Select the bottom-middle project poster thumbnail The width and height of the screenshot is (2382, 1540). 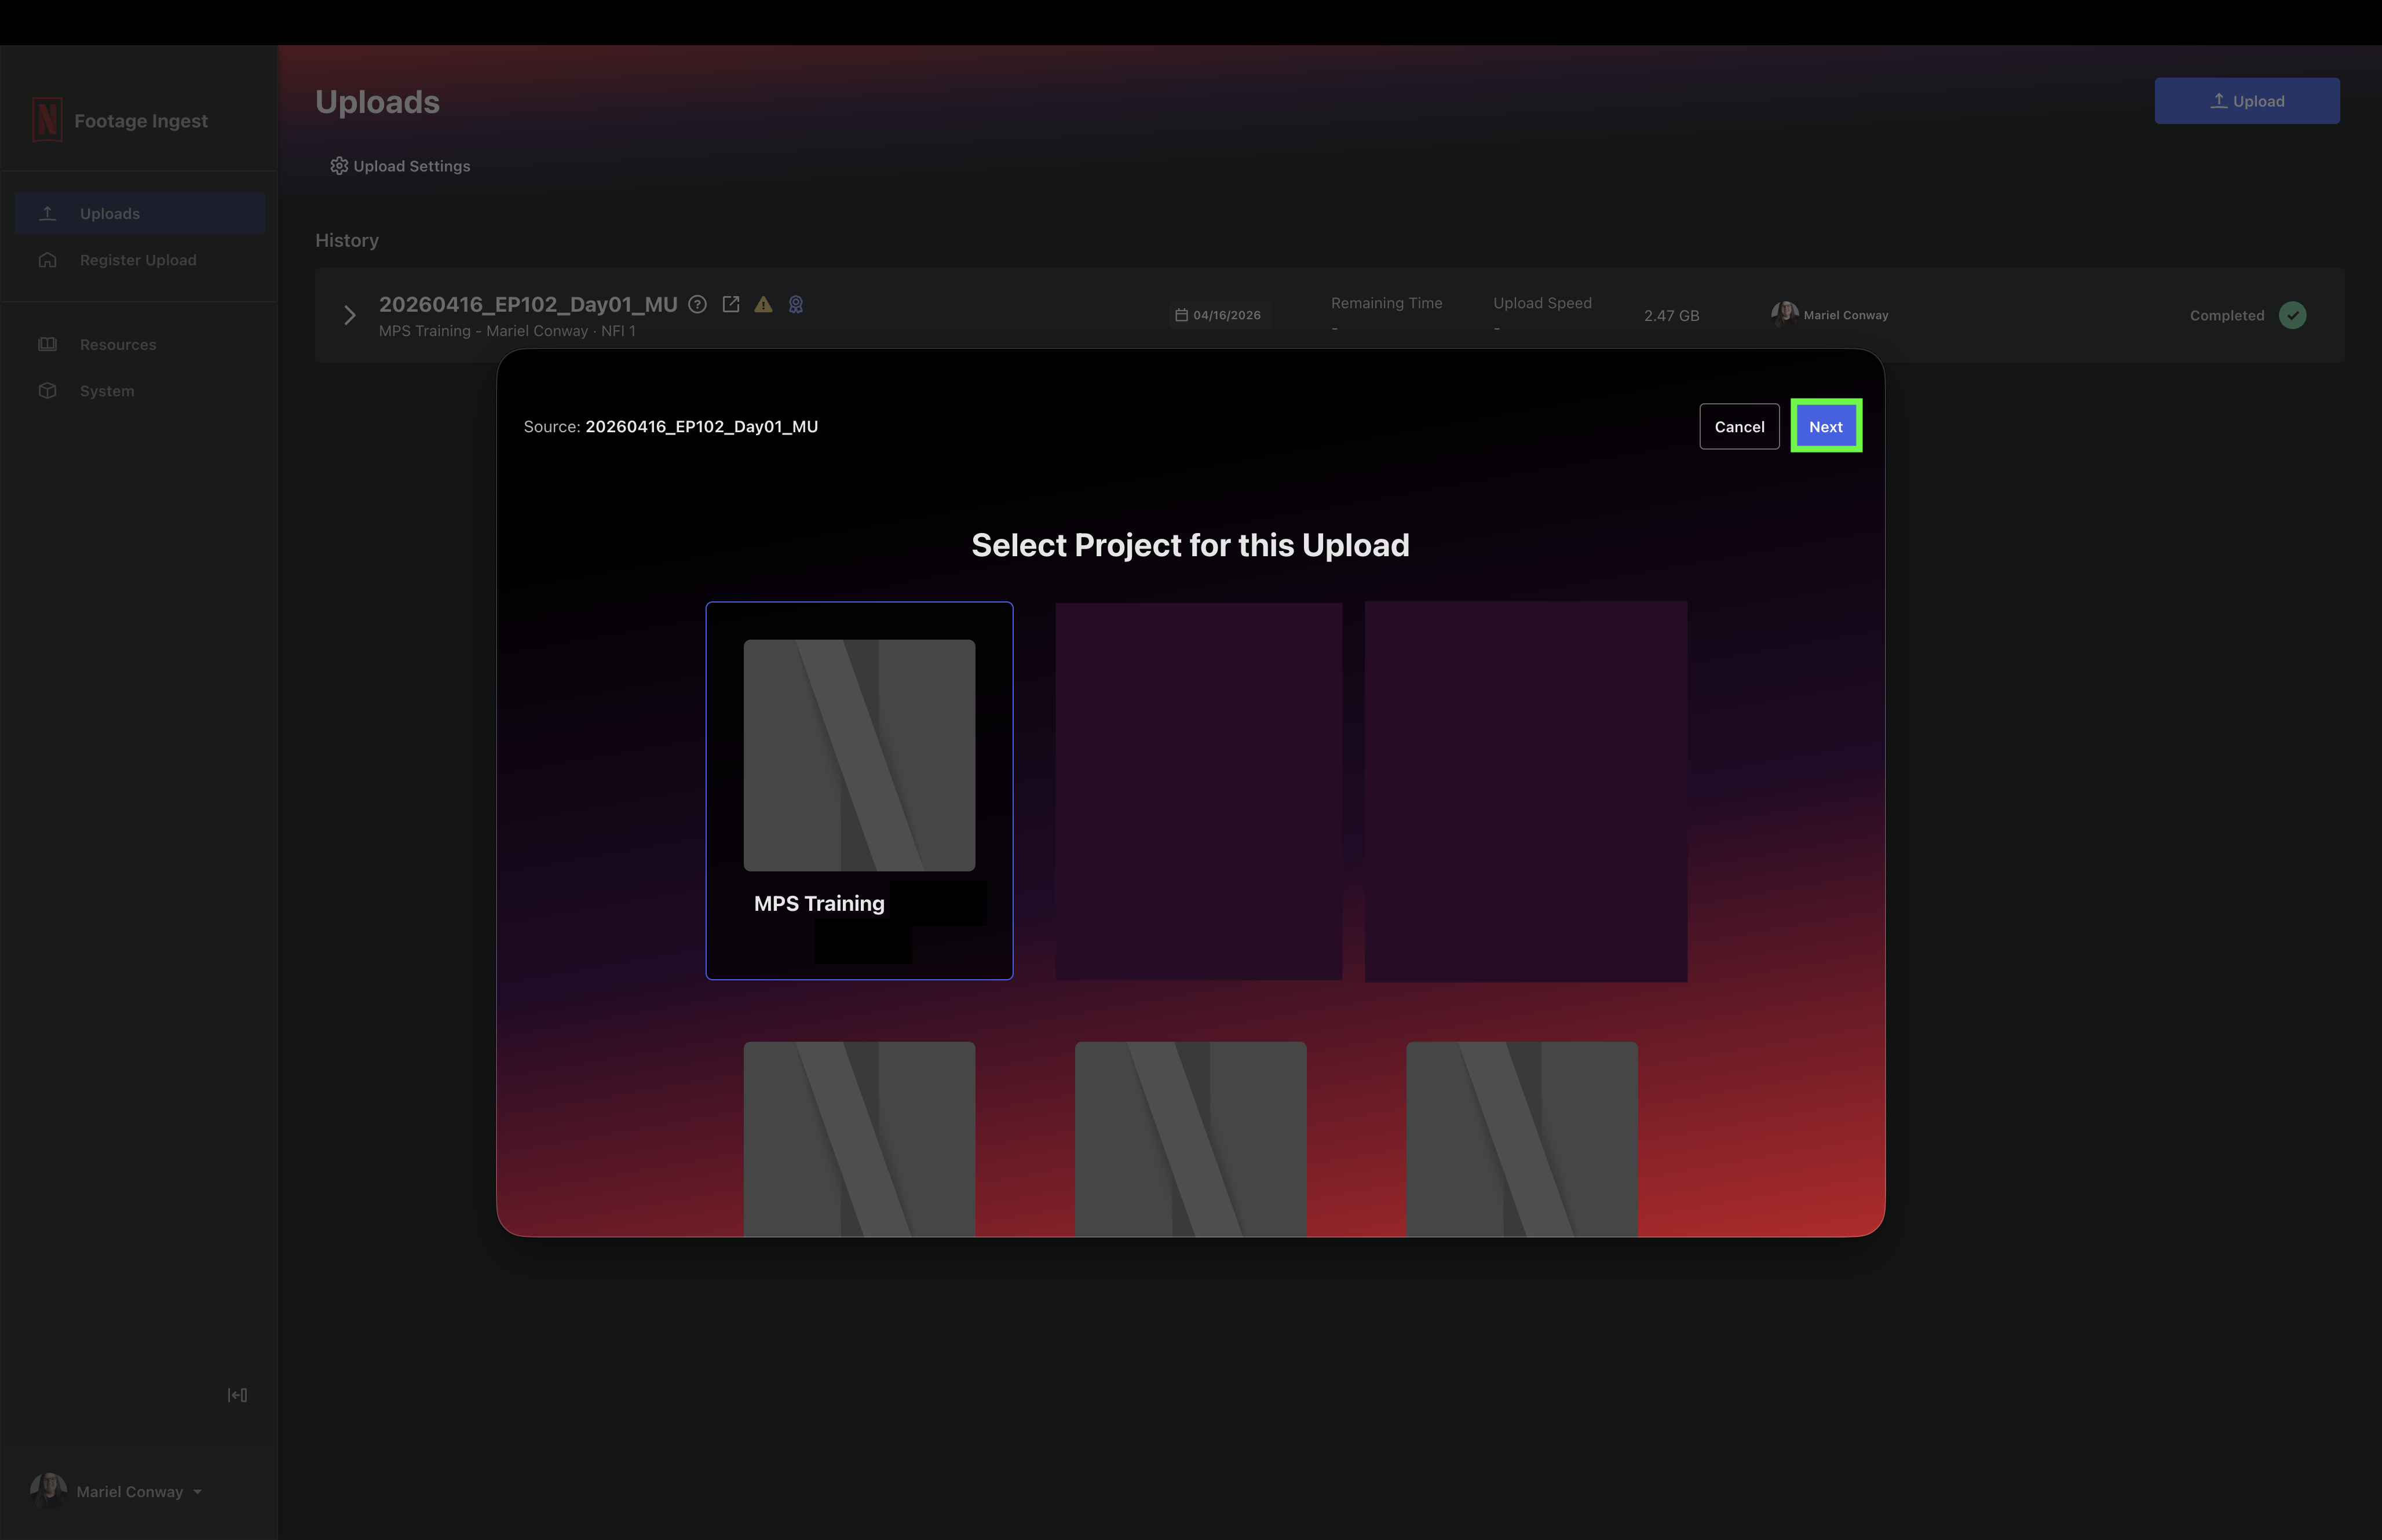pyautogui.click(x=1190, y=1139)
